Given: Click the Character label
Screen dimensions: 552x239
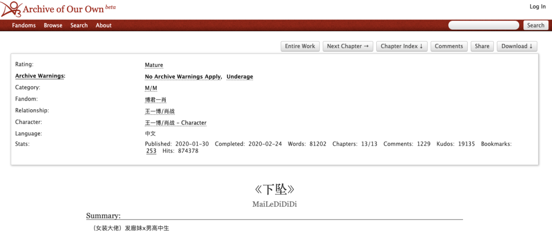Looking at the screenshot, I should (x=29, y=122).
